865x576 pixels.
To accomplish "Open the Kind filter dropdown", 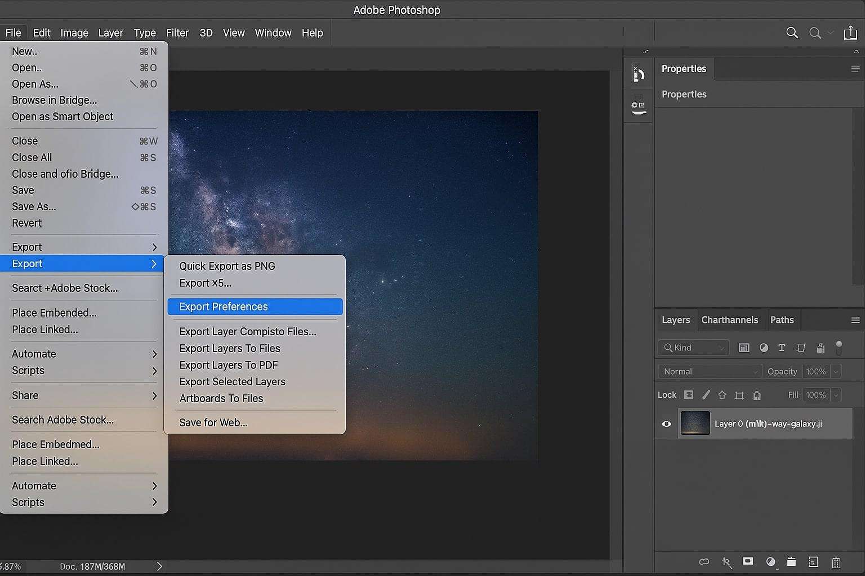I will click(693, 348).
